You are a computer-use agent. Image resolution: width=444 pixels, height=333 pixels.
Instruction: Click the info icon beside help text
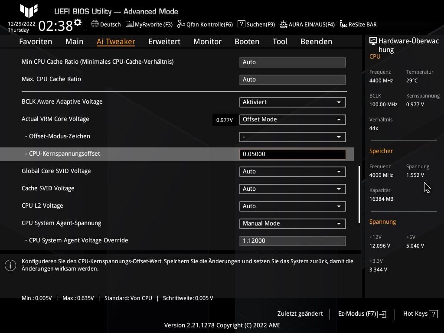(10, 265)
